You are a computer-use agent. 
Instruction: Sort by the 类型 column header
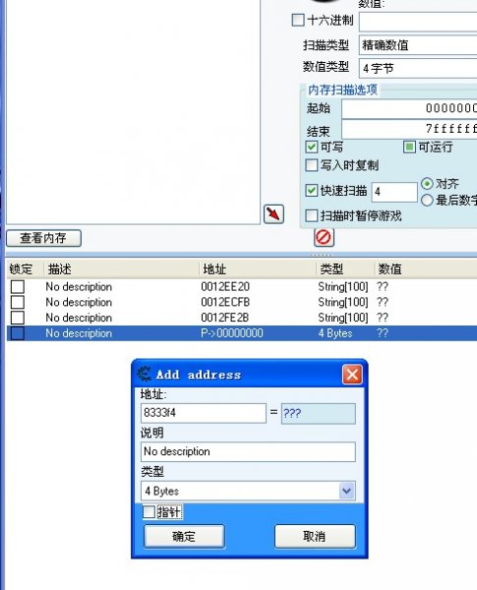[345, 269]
